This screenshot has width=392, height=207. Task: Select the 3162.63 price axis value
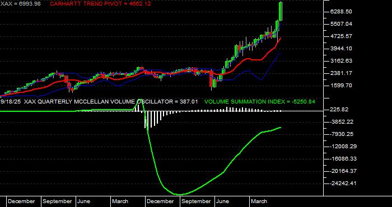[340, 61]
